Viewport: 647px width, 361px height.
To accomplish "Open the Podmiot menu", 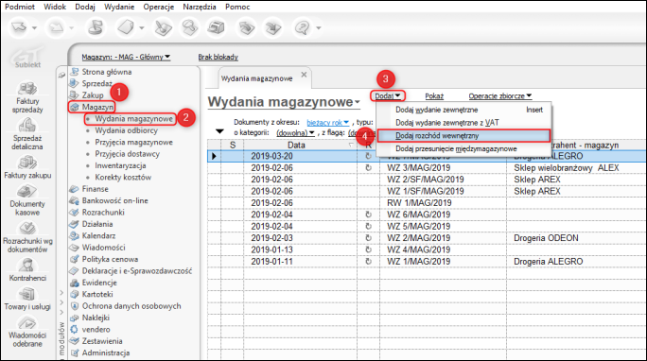I will point(20,7).
